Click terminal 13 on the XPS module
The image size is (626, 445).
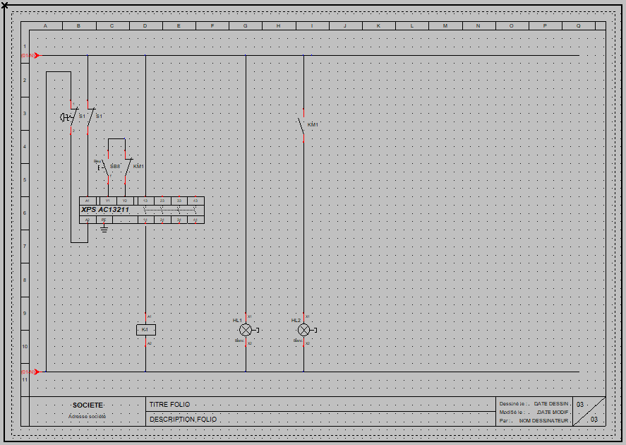click(x=145, y=201)
